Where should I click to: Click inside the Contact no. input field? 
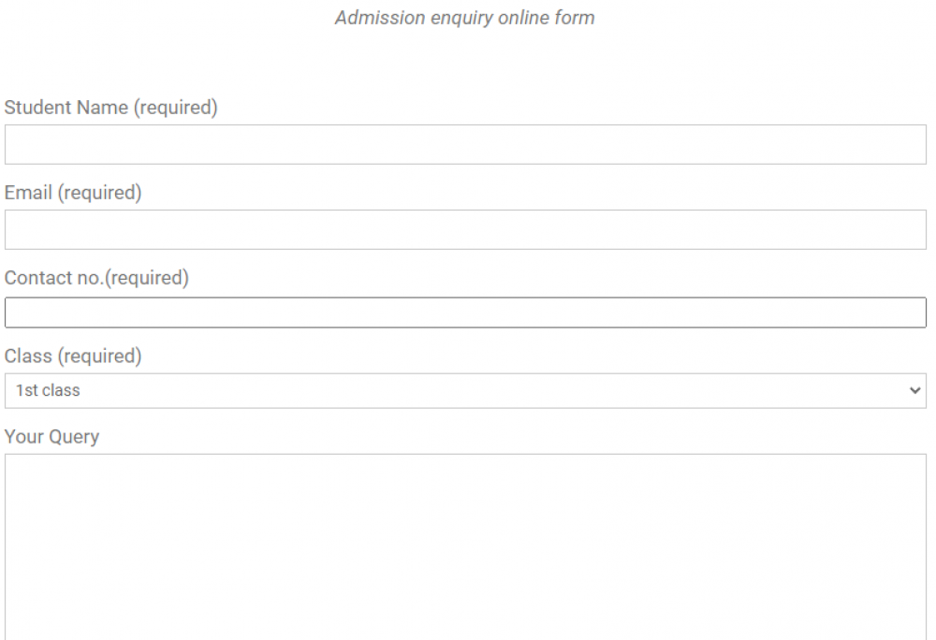pyautogui.click(x=465, y=312)
